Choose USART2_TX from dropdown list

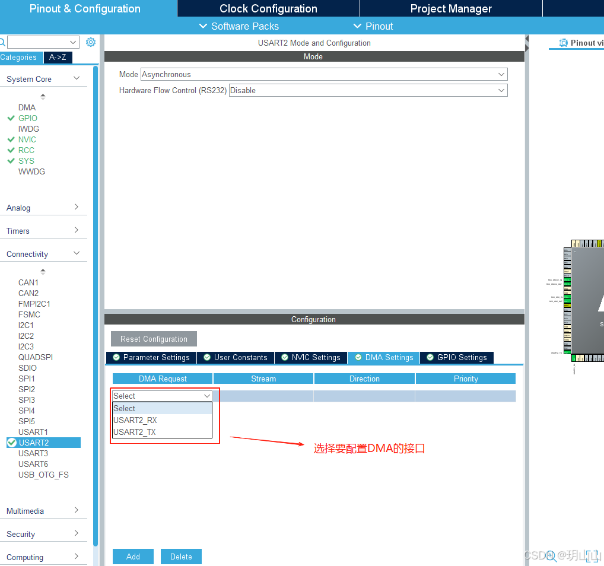162,432
